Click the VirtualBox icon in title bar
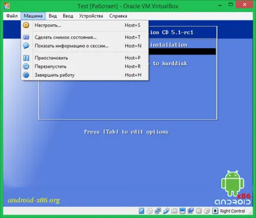This screenshot has width=256, height=218. coord(7,6)
